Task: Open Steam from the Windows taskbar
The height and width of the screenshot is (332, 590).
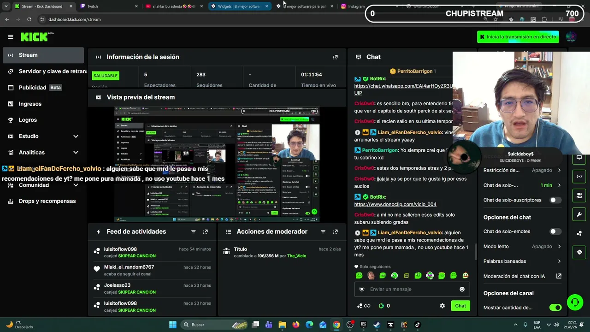Action: tap(377, 325)
